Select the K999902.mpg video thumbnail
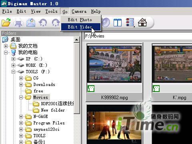 [x=114, y=64]
